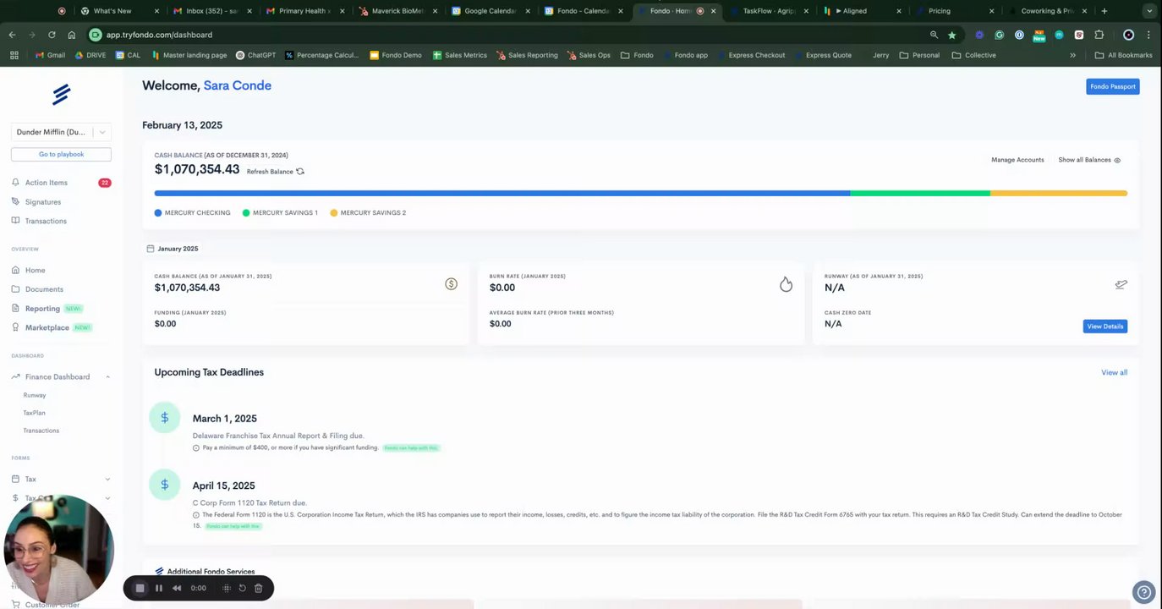Click the flame icon in Burn Rate card
Viewport: 1162px width, 609px height.
[786, 284]
